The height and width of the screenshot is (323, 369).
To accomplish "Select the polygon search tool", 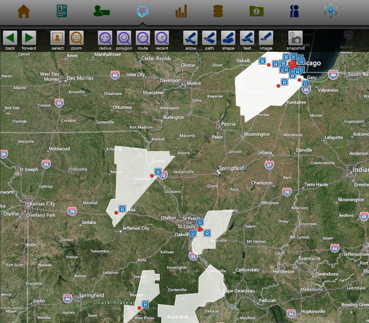I will (x=124, y=38).
